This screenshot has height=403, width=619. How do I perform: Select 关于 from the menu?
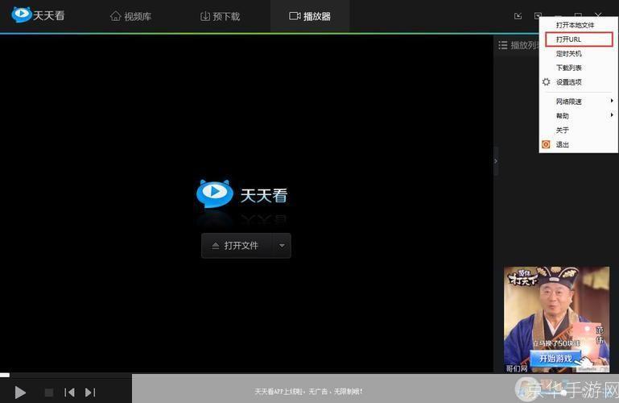[562, 130]
